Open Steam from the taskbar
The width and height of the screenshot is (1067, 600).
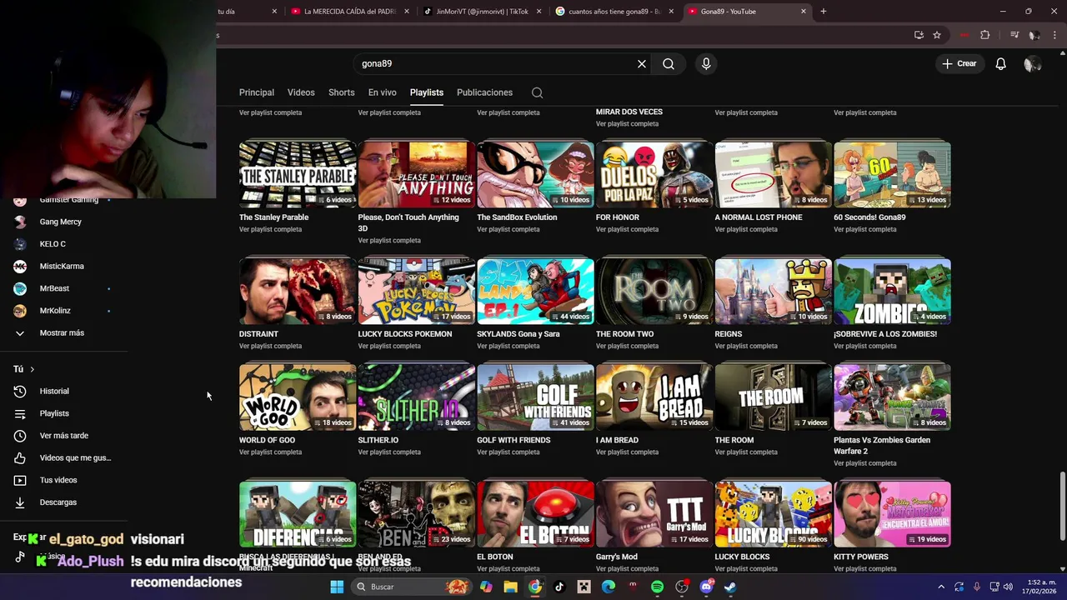click(730, 587)
